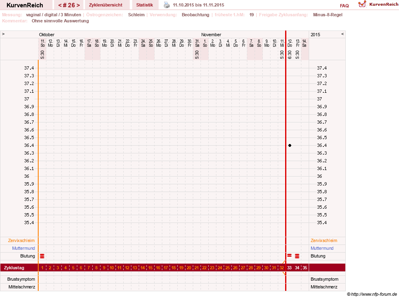Click the 2015 year label
The width and height of the screenshot is (399, 299).
[315, 35]
